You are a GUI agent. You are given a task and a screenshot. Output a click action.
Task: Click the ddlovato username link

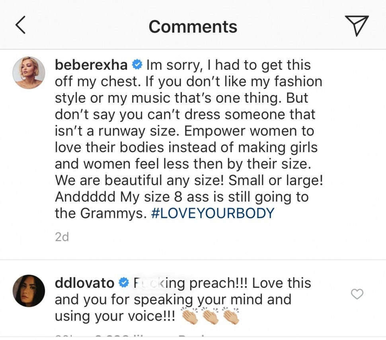click(x=84, y=283)
